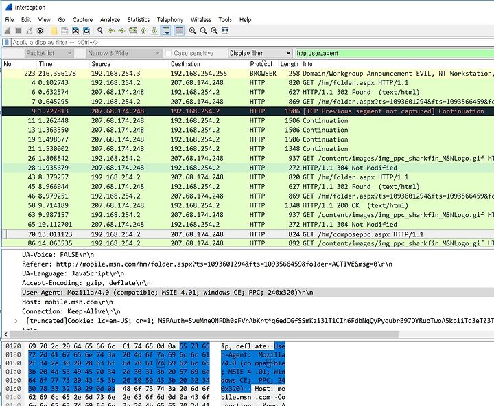Select packet 223 BROWSER announcement row
494x406 pixels.
click(248, 74)
